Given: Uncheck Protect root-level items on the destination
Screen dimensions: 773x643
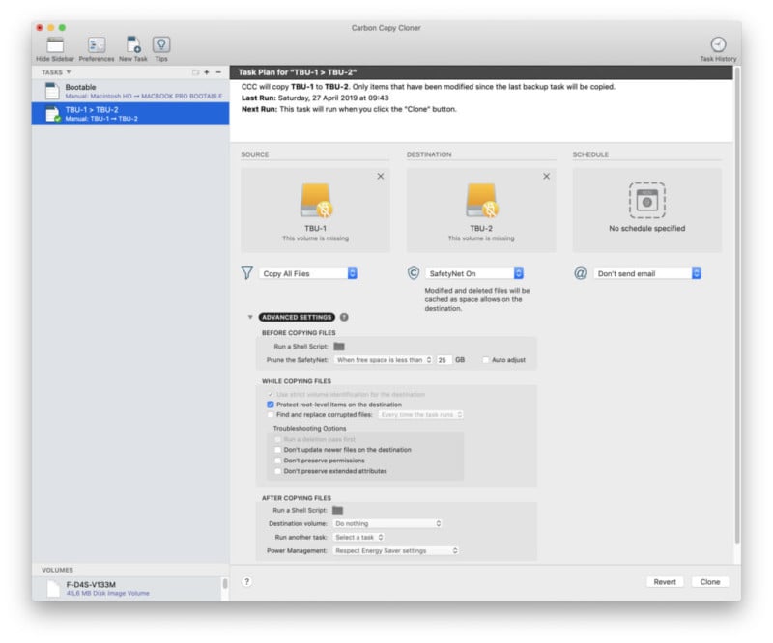Looking at the screenshot, I should 271,405.
